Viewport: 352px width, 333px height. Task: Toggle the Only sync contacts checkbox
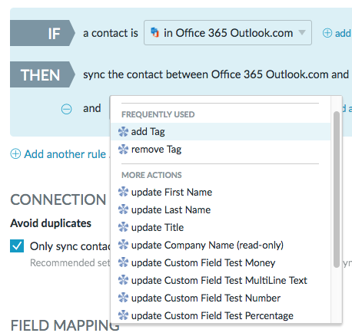pos(17,246)
